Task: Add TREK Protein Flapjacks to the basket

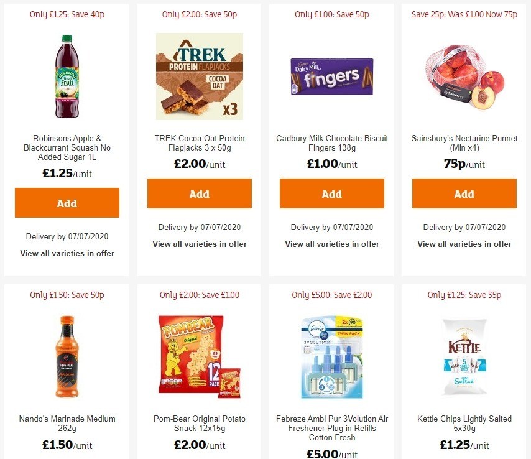Action: click(x=199, y=193)
